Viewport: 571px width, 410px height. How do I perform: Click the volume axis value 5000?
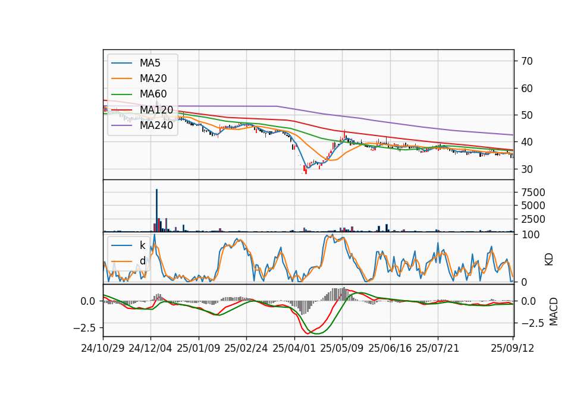click(x=533, y=206)
